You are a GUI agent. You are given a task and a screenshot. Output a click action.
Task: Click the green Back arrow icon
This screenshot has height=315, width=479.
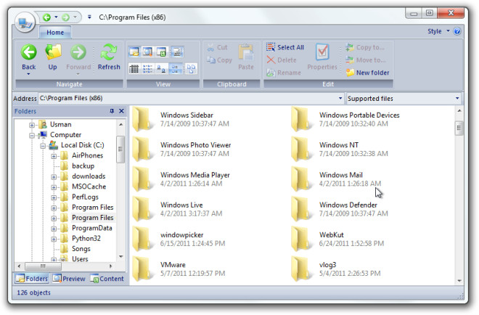[x=29, y=52]
